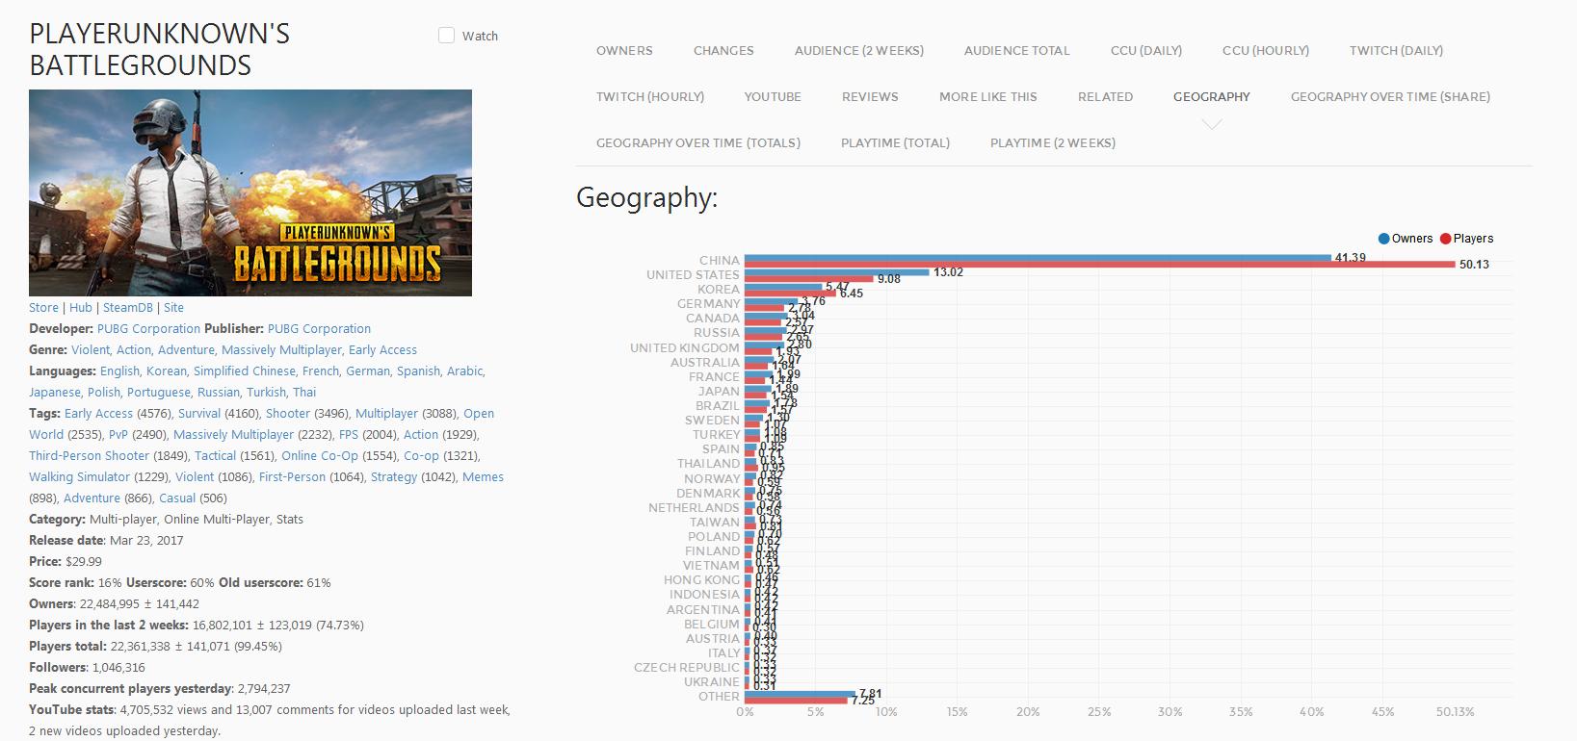The width and height of the screenshot is (1577, 741).
Task: Go to Playtime (Total) tab
Action: tap(895, 143)
